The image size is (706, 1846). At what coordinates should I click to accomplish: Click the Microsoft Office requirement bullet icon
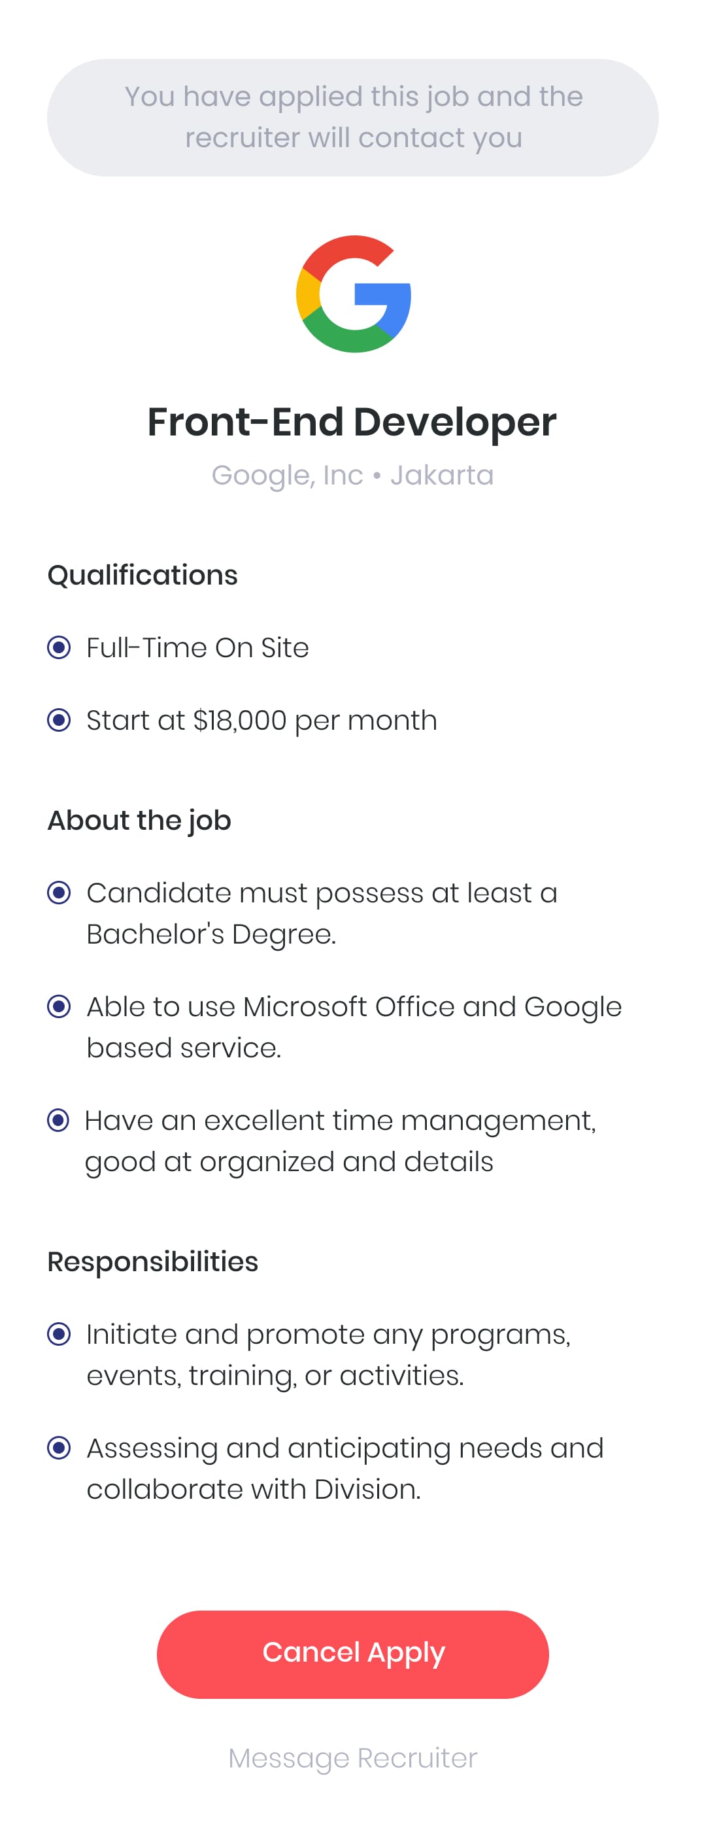(x=59, y=1007)
